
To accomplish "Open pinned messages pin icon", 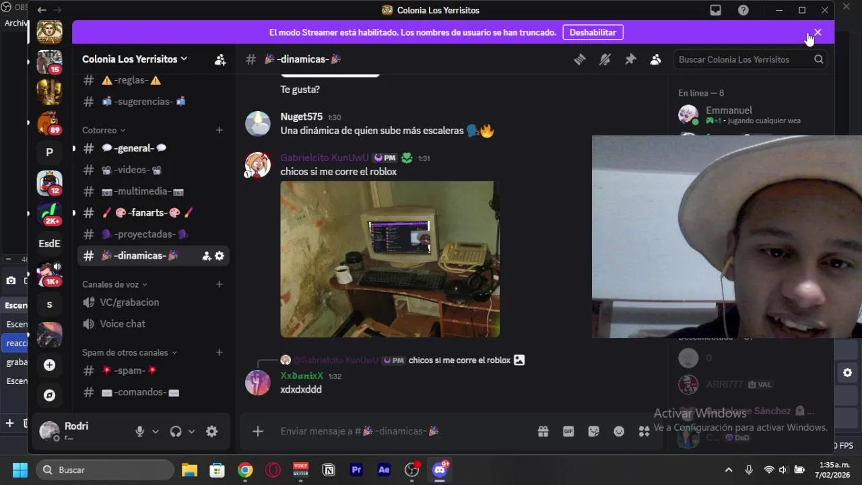I will point(630,59).
